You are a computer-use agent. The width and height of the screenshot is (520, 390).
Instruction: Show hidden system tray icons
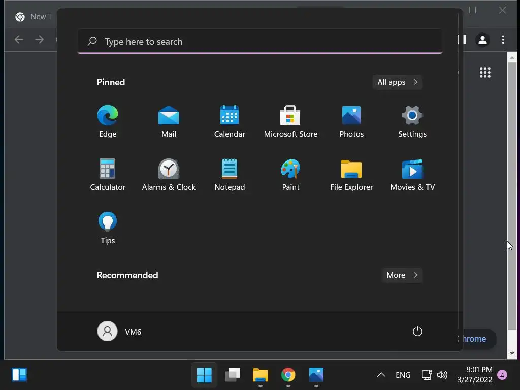point(381,375)
